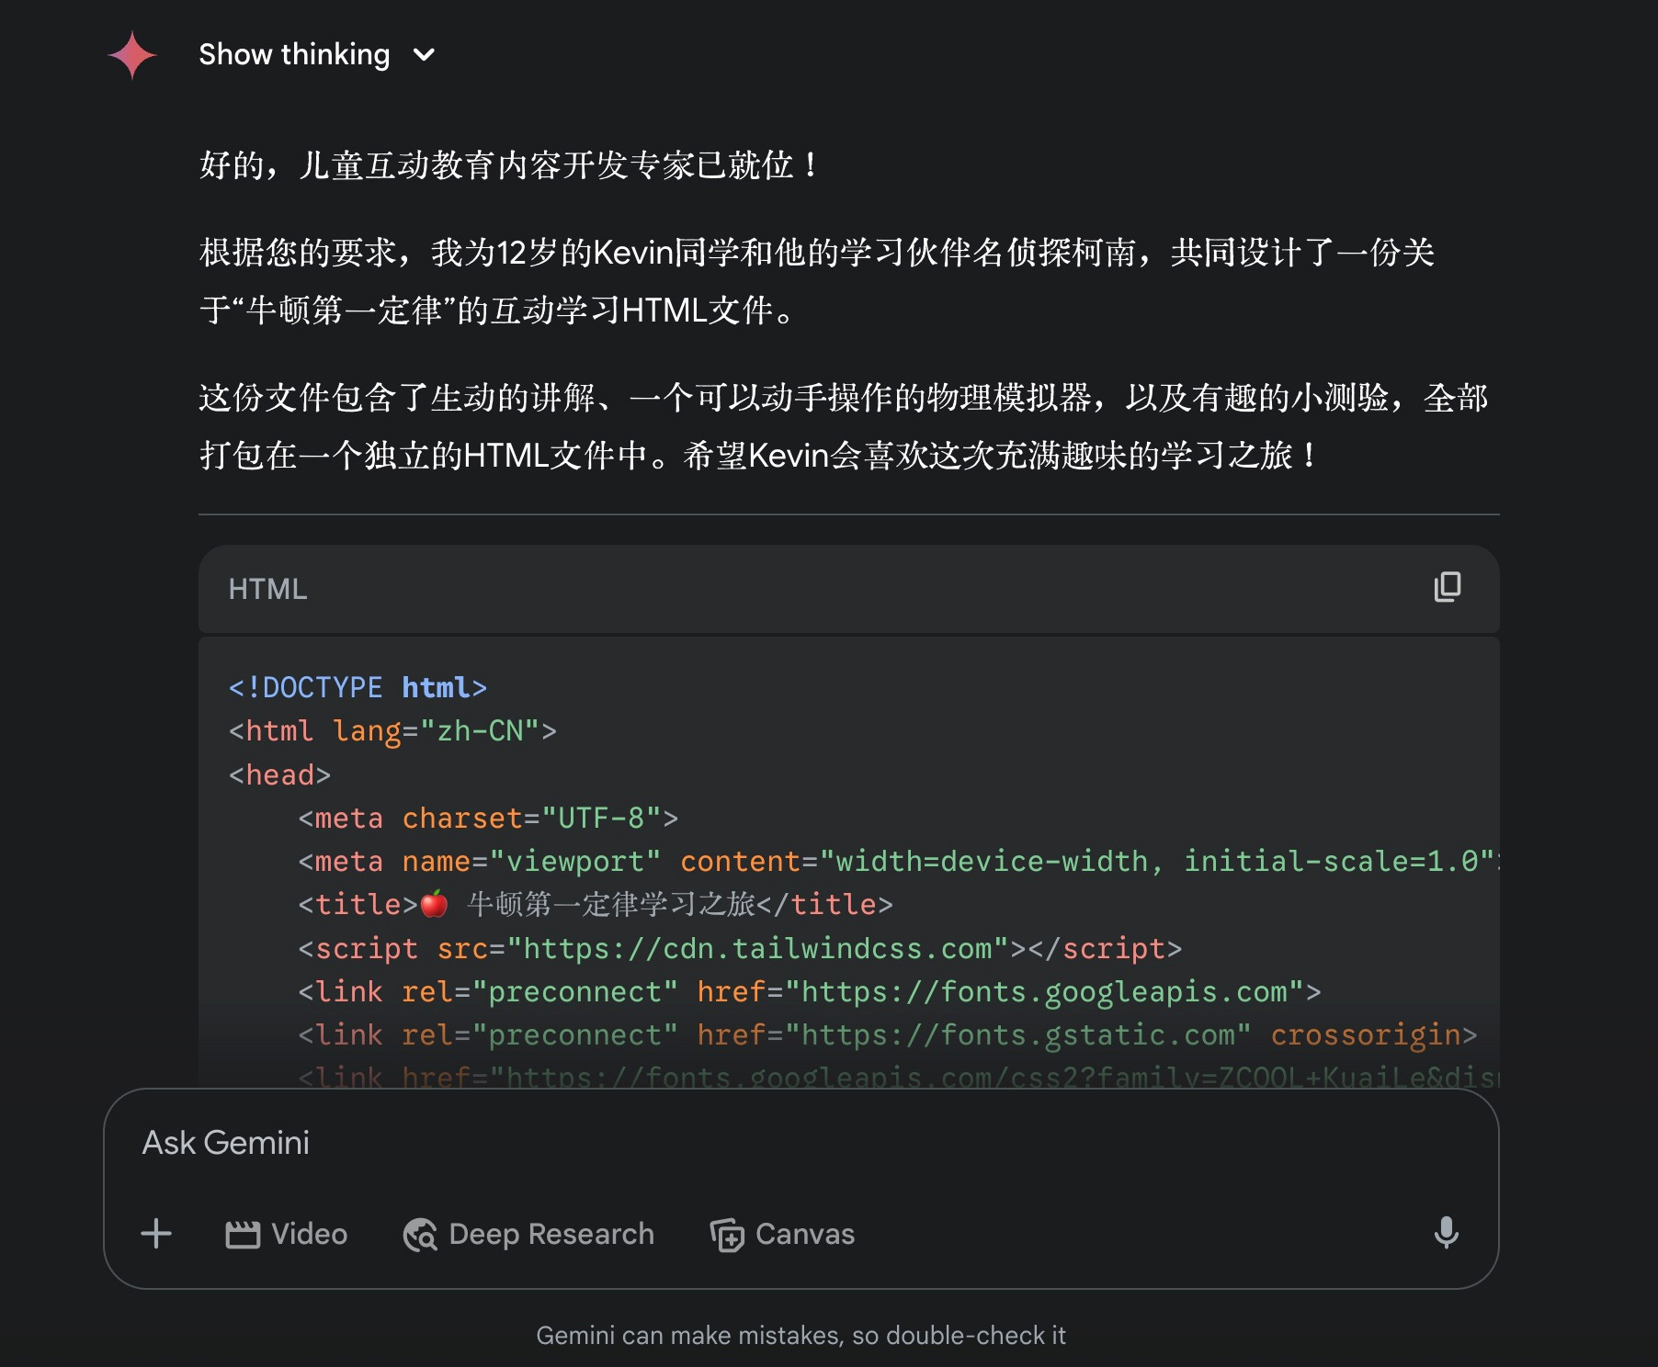Click the preconnect fonts.googleapis.com link line
The width and height of the screenshot is (1658, 1367).
coord(809,991)
